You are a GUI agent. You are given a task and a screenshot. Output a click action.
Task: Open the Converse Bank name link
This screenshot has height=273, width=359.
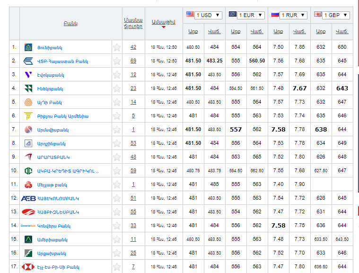click(54, 226)
